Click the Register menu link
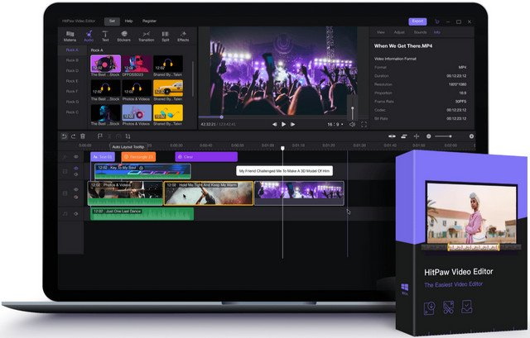The image size is (530, 338). pos(150,21)
